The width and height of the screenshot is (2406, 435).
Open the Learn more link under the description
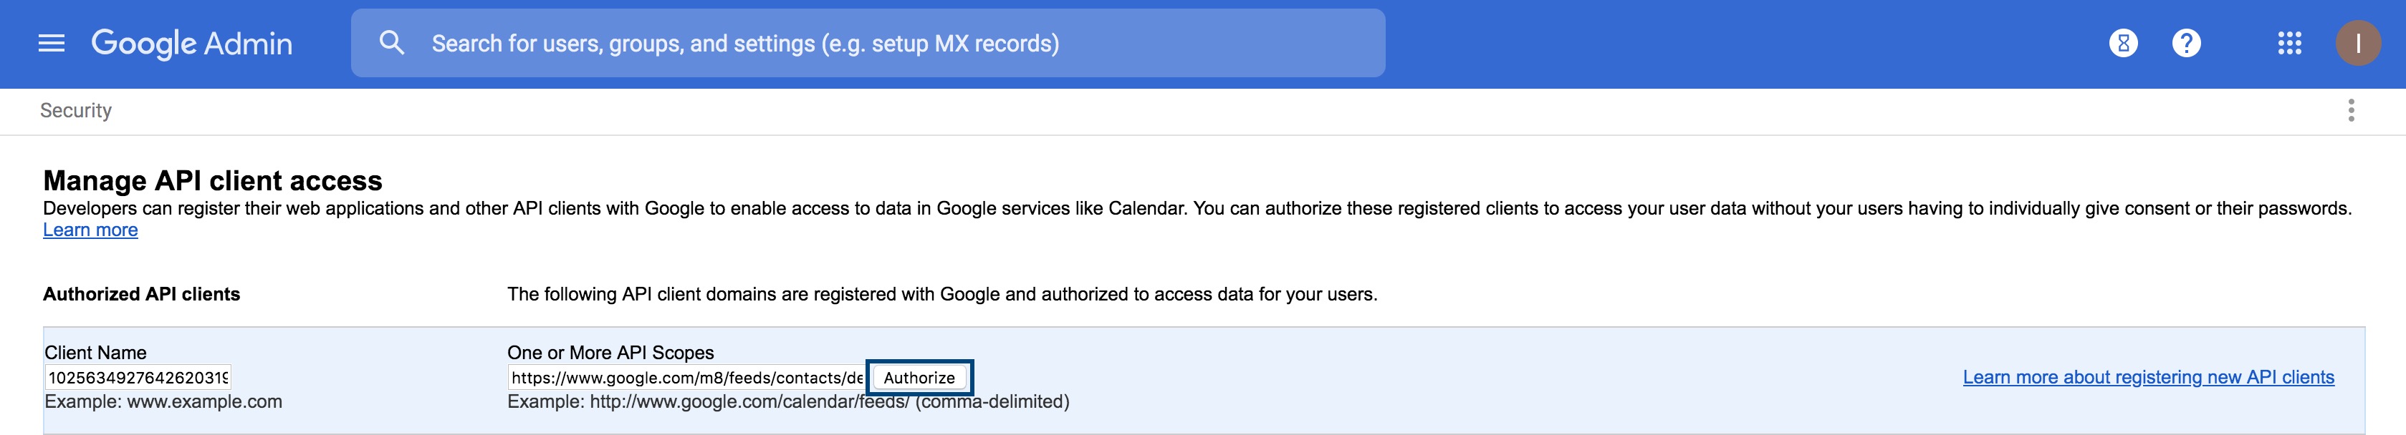(89, 230)
